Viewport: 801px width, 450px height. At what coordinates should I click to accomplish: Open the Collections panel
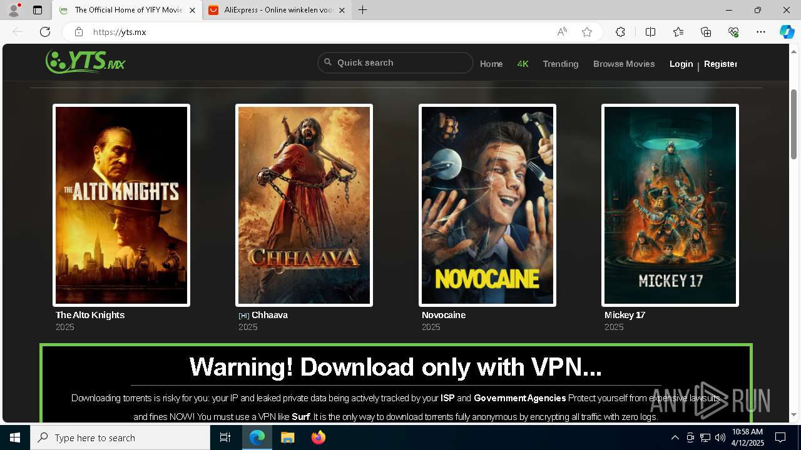pos(706,32)
